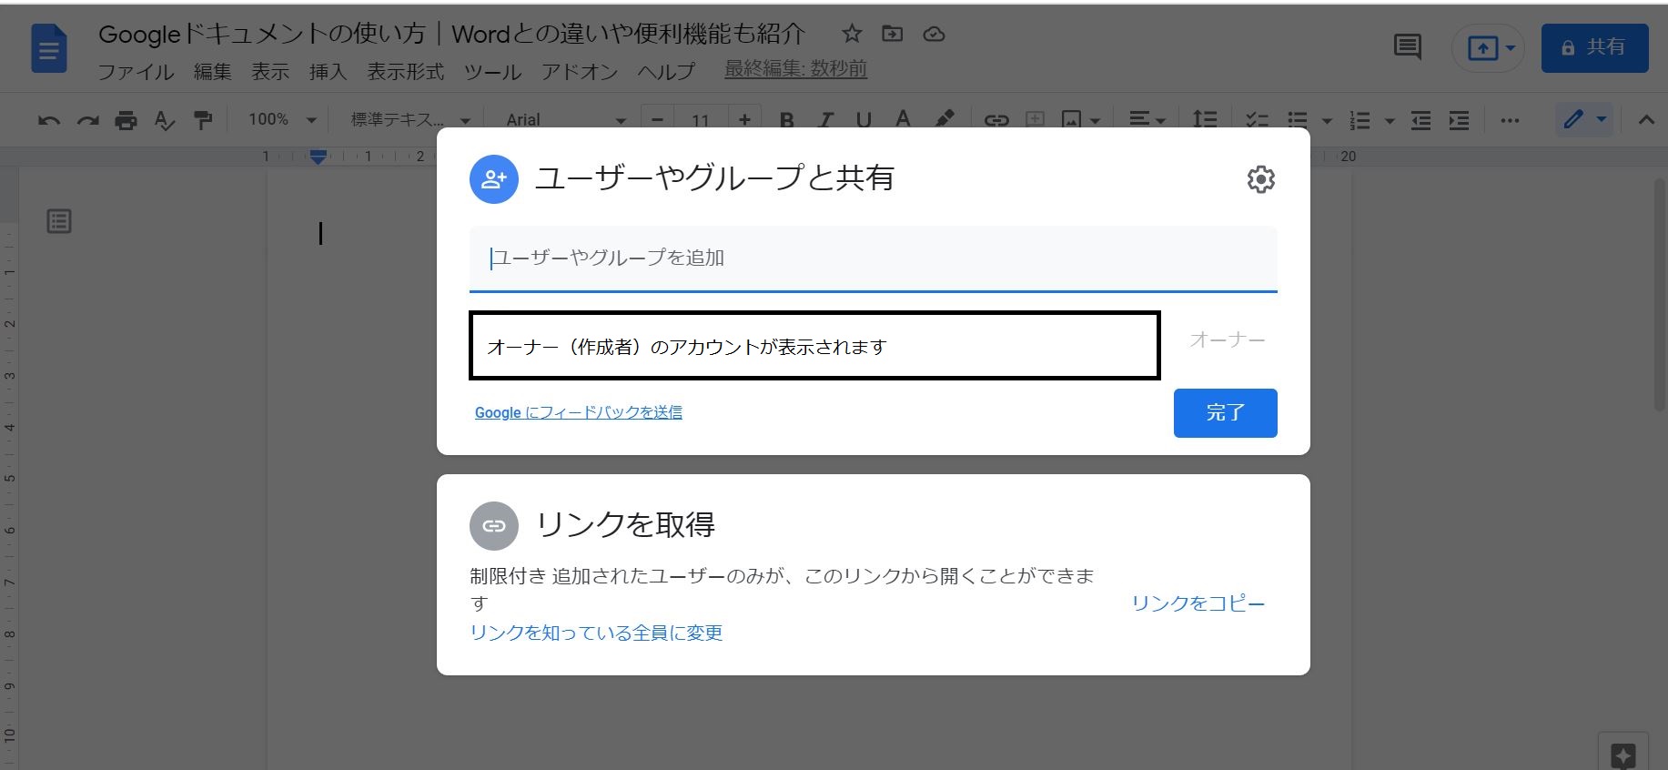Open the highlight color picker
This screenshot has height=770, width=1668.
point(945,120)
